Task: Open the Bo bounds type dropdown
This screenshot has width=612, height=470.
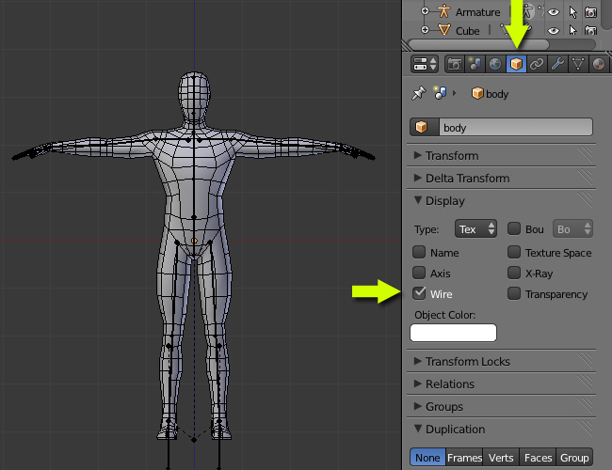Action: click(x=572, y=228)
